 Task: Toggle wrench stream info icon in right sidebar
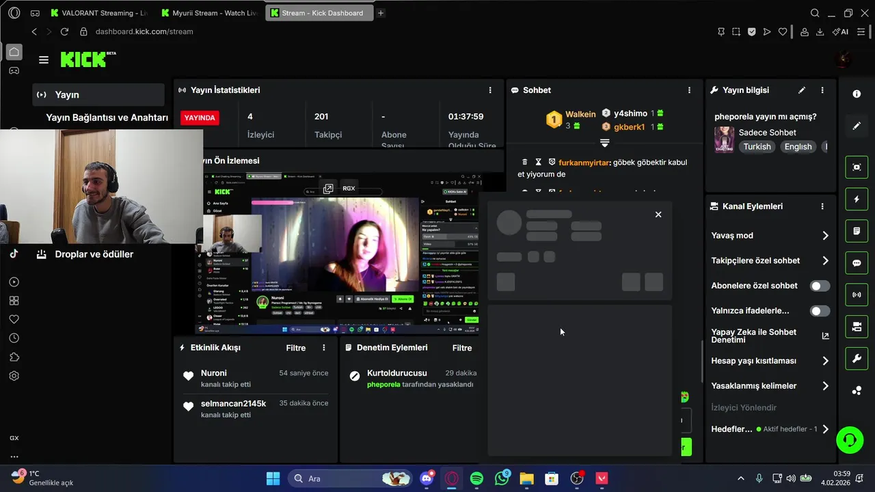point(857,358)
